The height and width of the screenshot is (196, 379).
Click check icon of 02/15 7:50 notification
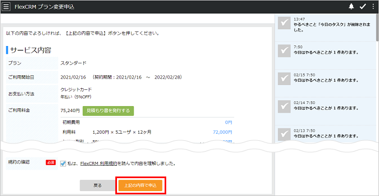point(284,79)
